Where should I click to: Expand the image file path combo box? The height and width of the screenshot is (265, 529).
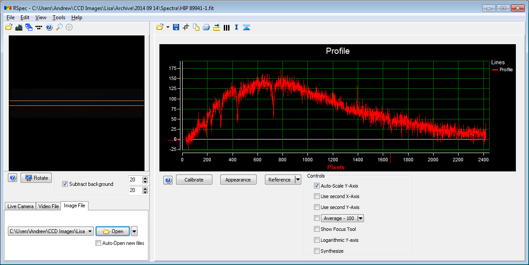point(90,231)
